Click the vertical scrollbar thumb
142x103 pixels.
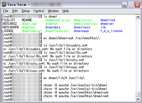click(138, 94)
